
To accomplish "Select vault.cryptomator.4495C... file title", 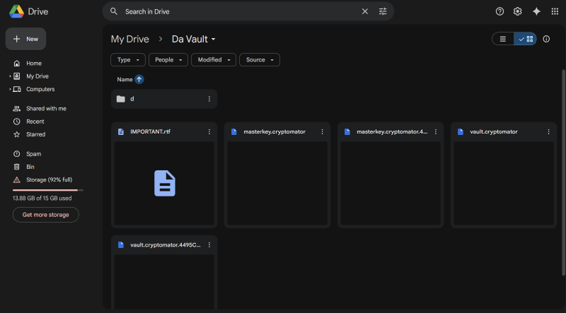I will tap(166, 245).
